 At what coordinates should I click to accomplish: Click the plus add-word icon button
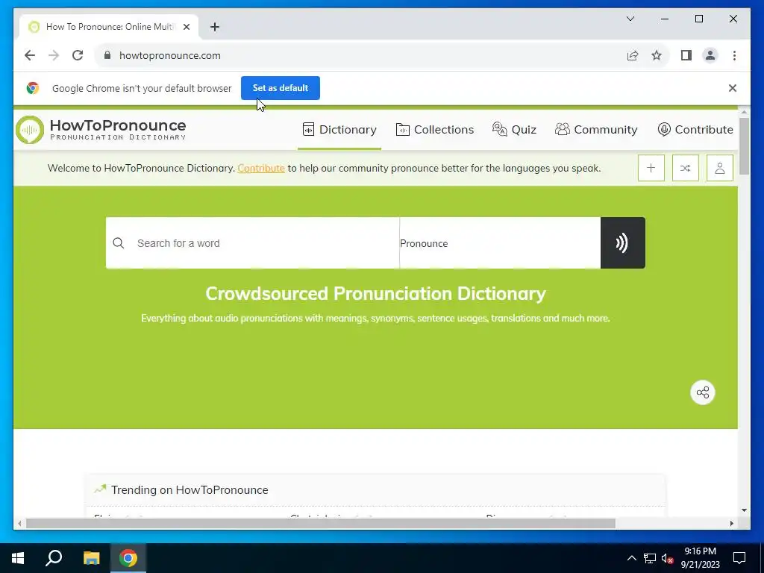click(651, 168)
